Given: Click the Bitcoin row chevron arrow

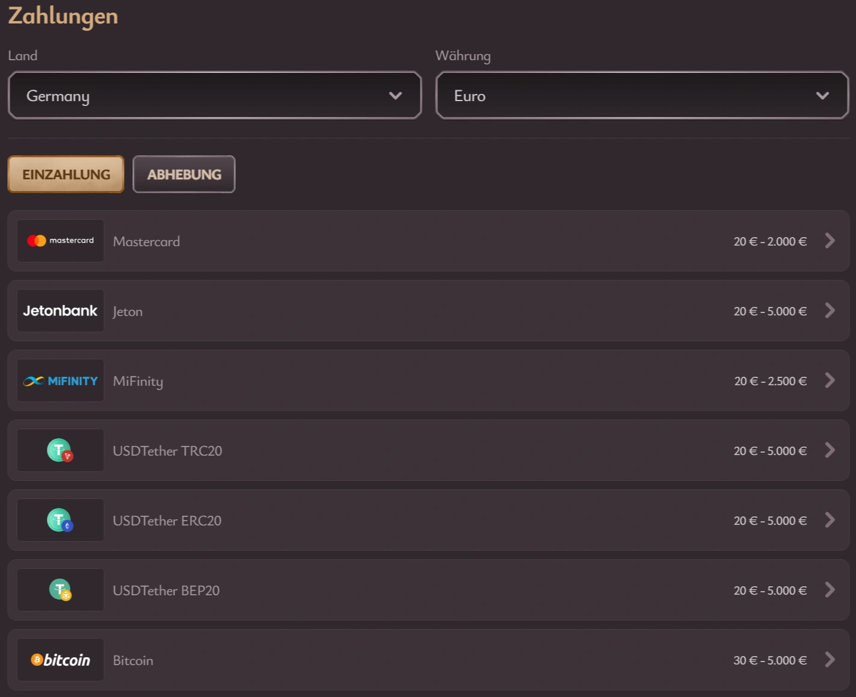Looking at the screenshot, I should pyautogui.click(x=830, y=660).
